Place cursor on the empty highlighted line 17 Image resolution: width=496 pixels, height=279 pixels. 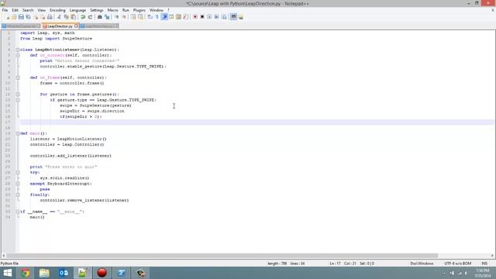pyautogui.click(x=257, y=122)
